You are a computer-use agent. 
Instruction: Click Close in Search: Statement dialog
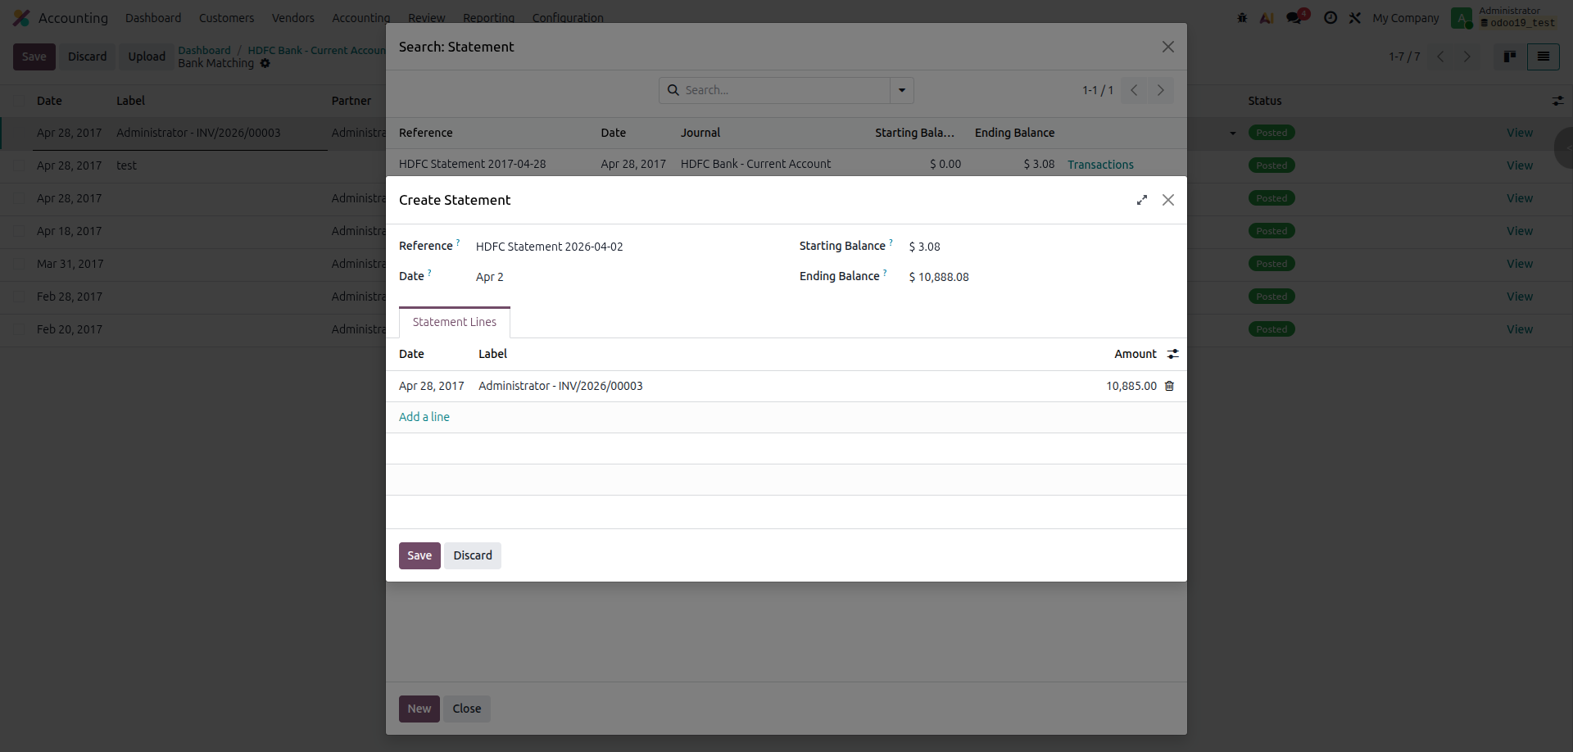tap(467, 709)
